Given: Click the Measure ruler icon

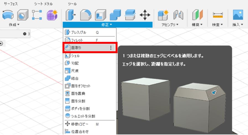Looking at the screenshot, I should click(x=218, y=15).
